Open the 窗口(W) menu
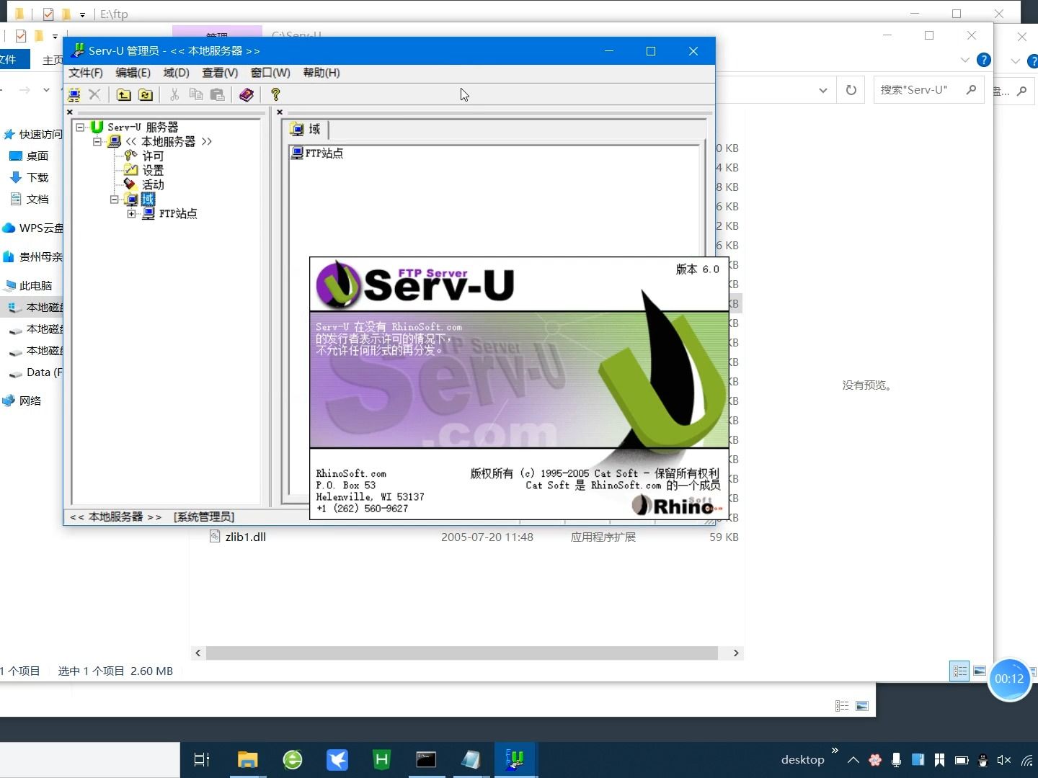Viewport: 1038px width, 778px height. [x=270, y=73]
